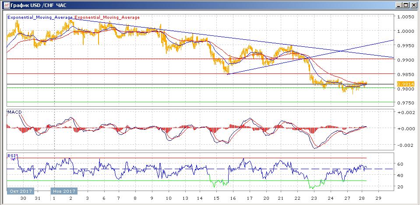
Task: Select the RSI indicator panel label
Action: click(12, 155)
